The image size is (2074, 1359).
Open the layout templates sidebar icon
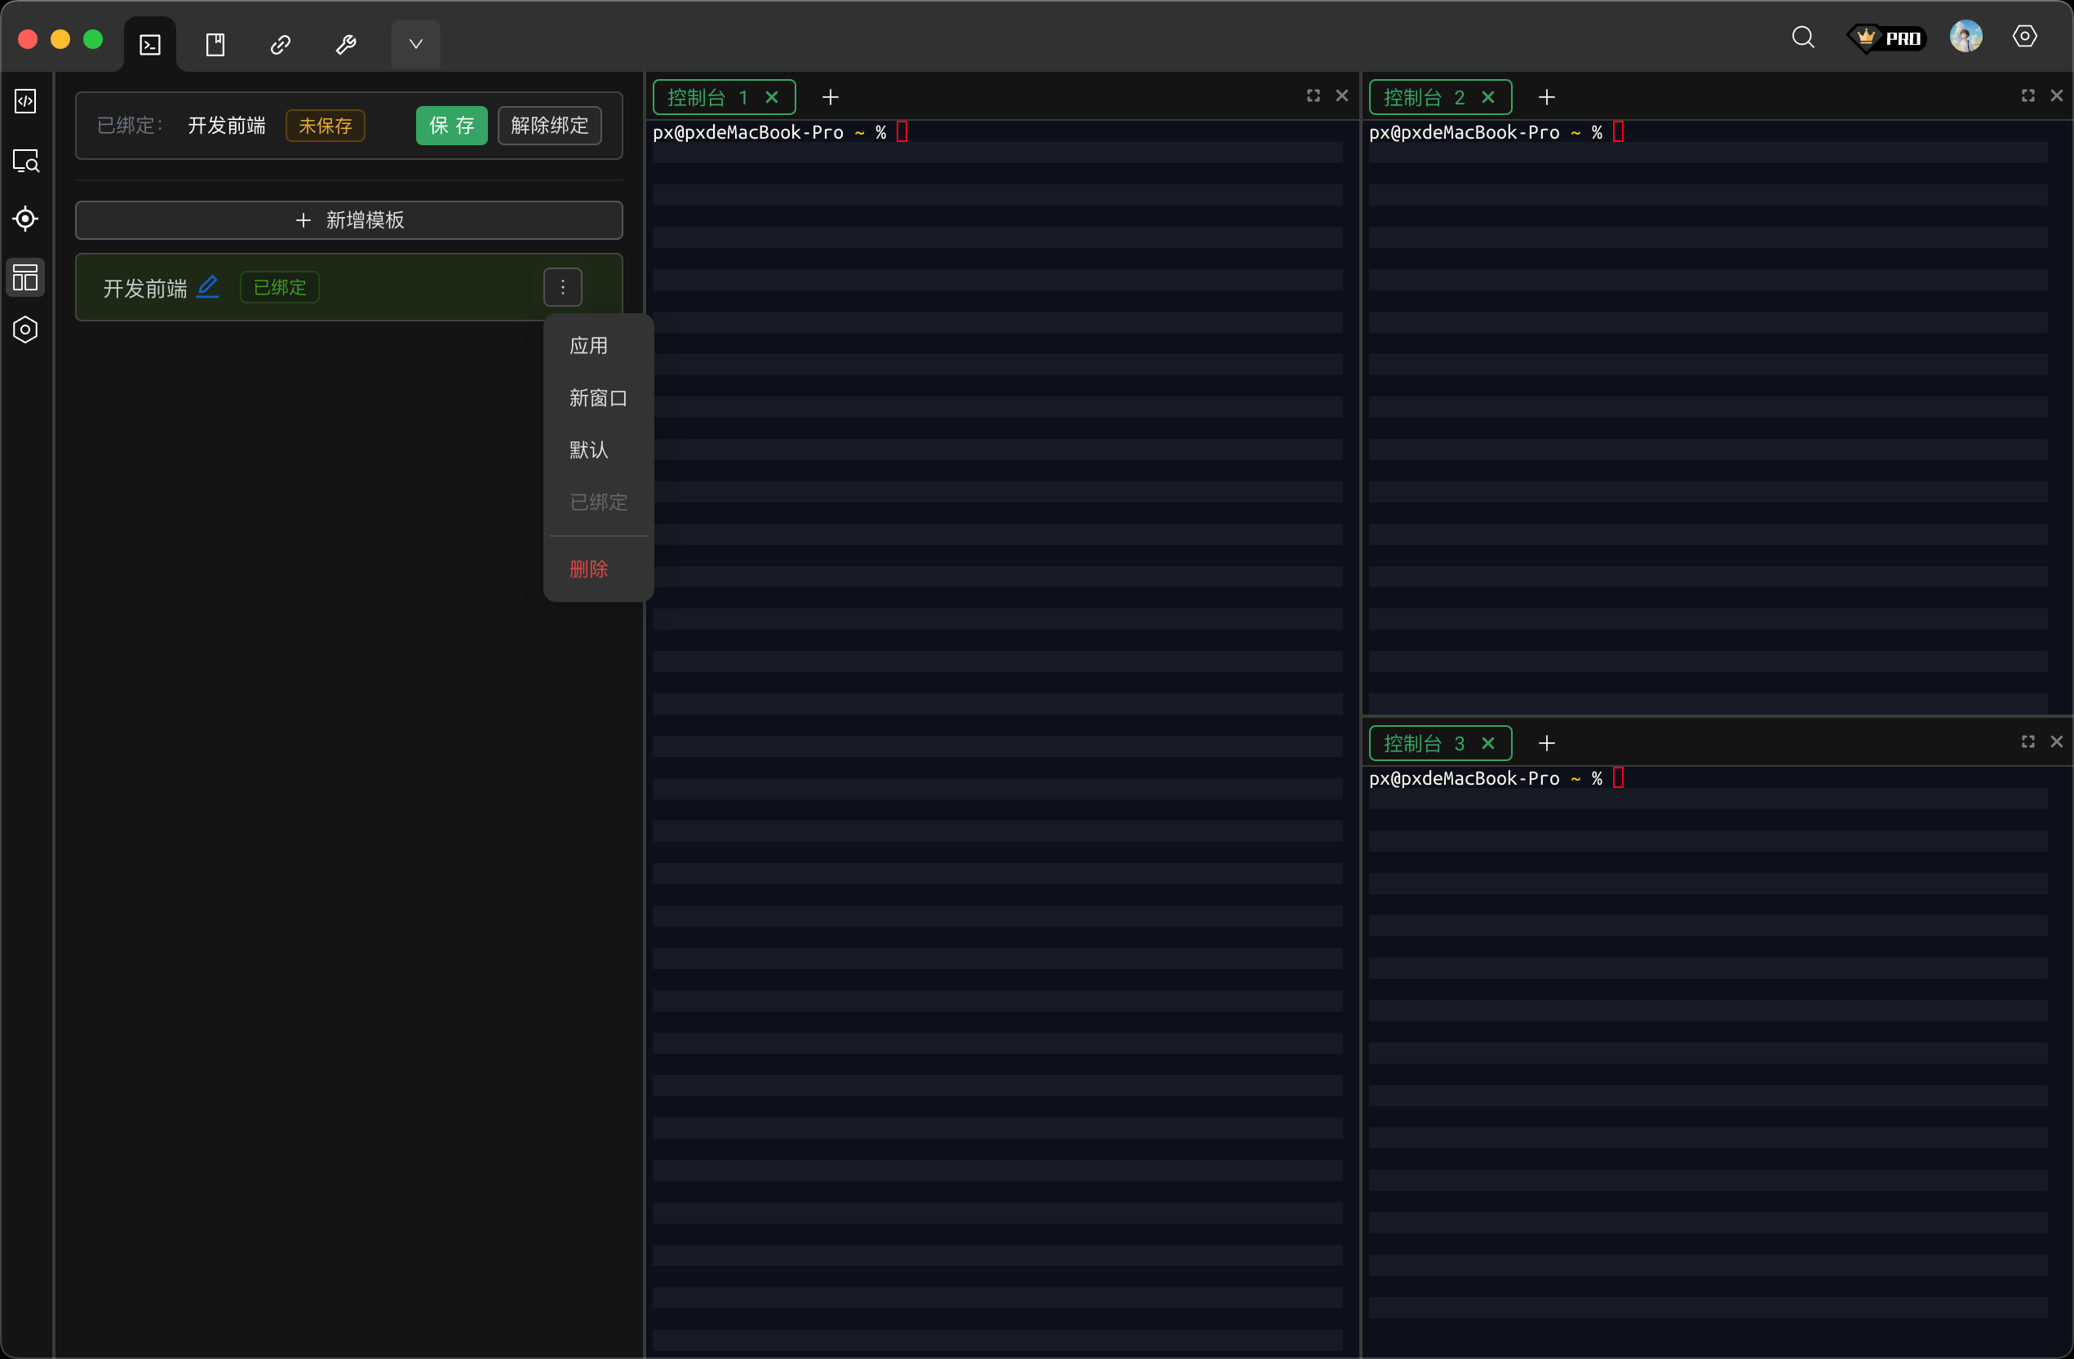point(25,277)
